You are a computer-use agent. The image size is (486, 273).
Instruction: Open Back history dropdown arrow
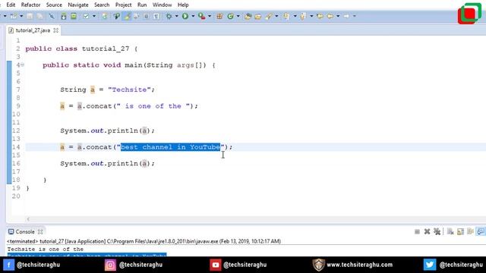[338, 16]
